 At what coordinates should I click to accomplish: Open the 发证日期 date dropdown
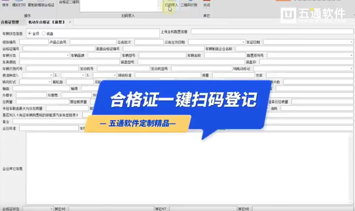pos(351,42)
